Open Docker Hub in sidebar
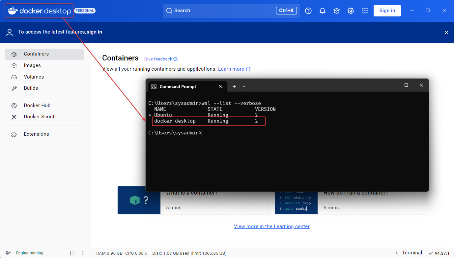Screen dimensions: 454x258 44,106
